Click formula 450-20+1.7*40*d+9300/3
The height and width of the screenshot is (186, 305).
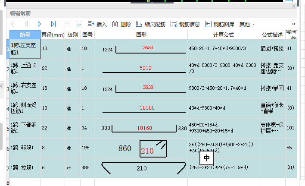click(x=217, y=48)
